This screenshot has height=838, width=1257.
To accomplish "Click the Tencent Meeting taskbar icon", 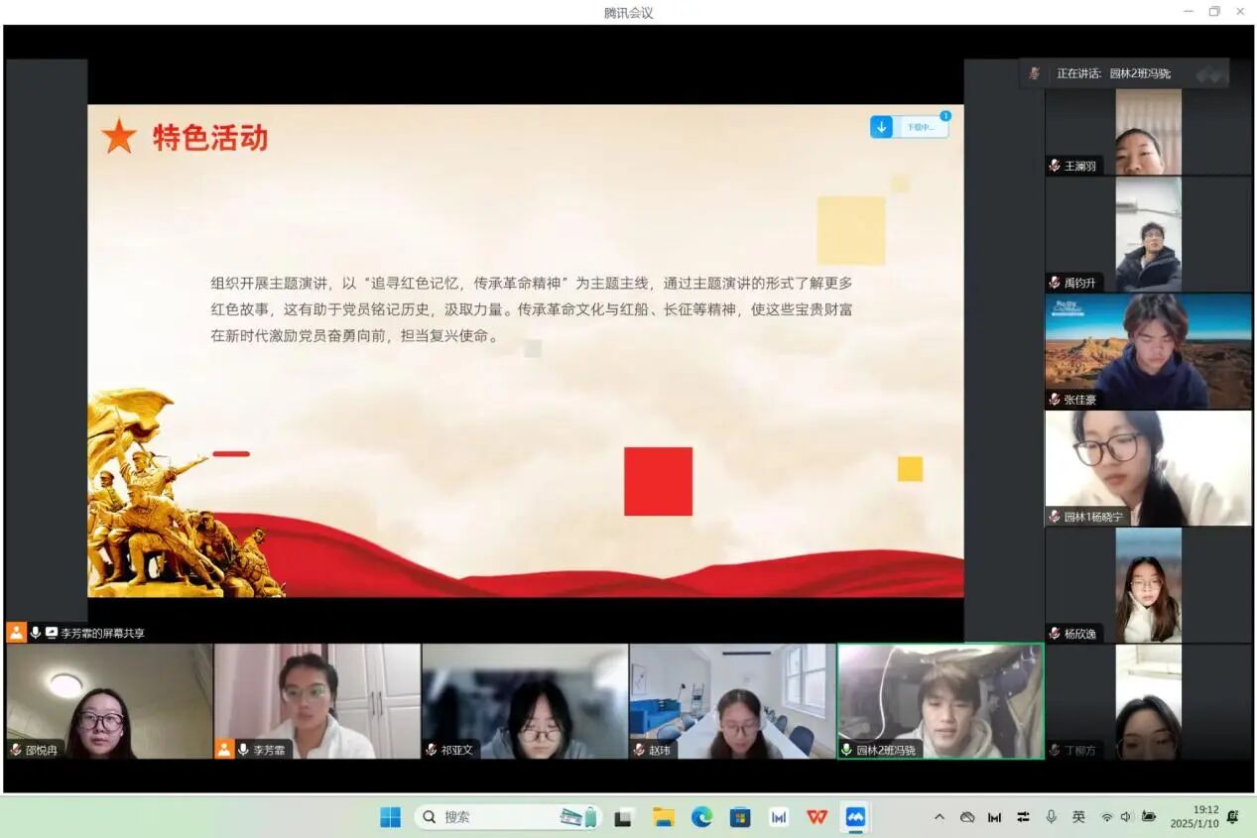I will 854,817.
